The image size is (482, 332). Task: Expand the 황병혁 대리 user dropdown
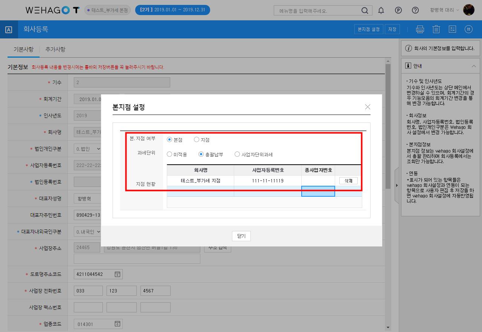(x=444, y=10)
